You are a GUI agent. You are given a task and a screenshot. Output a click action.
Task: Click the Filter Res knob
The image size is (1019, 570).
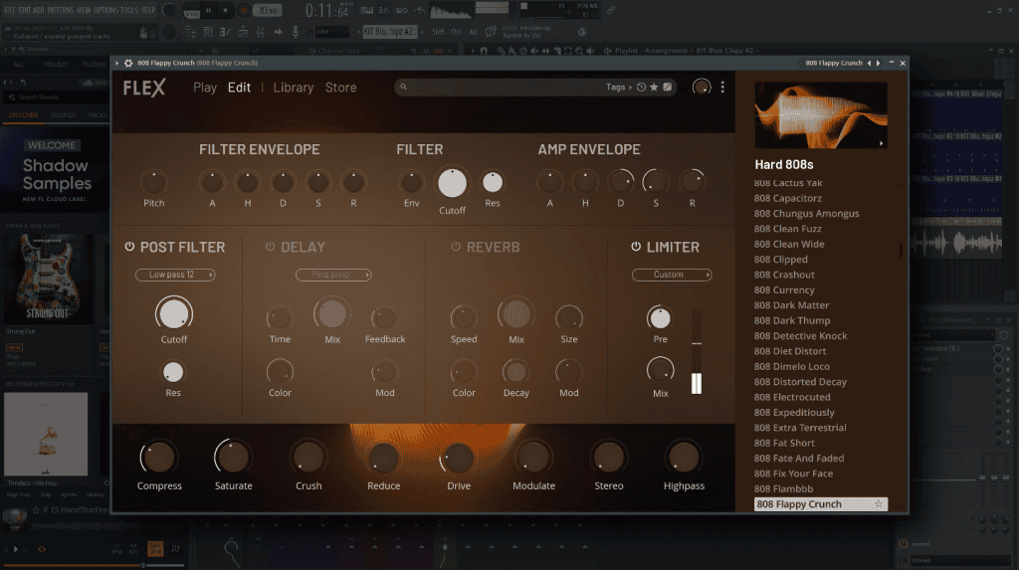[x=493, y=183]
